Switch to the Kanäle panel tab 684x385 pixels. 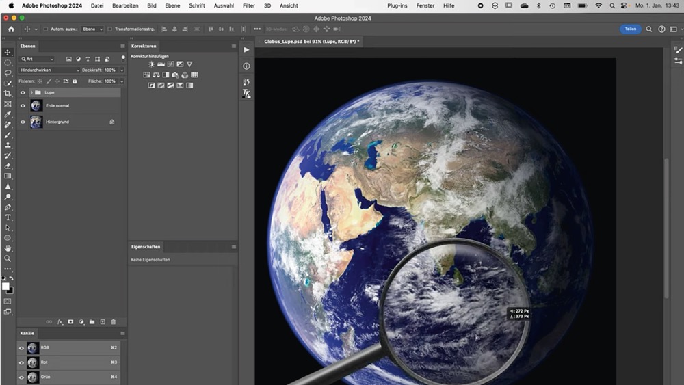(27, 334)
